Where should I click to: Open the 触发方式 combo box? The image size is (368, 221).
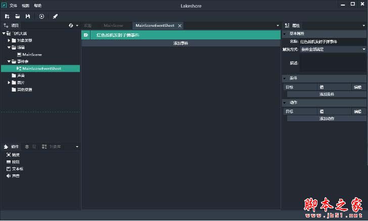pos(333,50)
